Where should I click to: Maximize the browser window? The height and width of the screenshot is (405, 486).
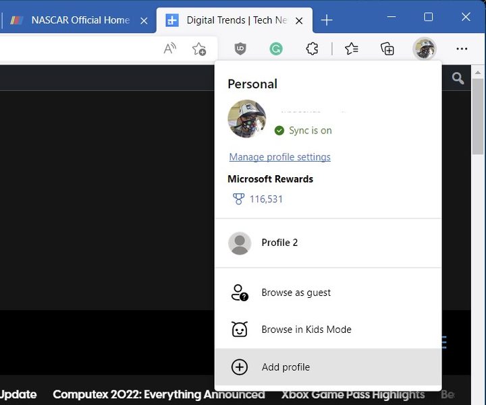pos(429,17)
